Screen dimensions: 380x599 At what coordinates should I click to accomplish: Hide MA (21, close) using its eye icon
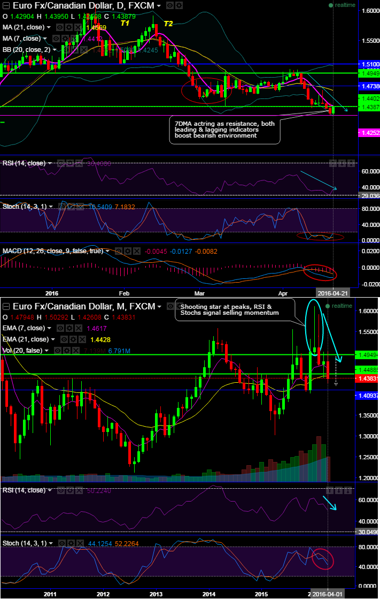click(59, 27)
